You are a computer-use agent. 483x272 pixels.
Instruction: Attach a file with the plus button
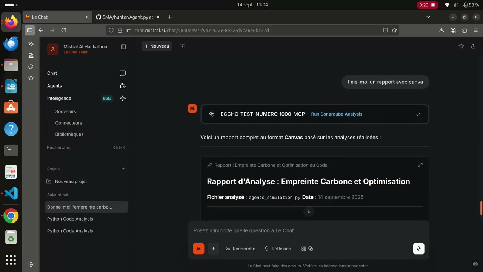tap(214, 249)
